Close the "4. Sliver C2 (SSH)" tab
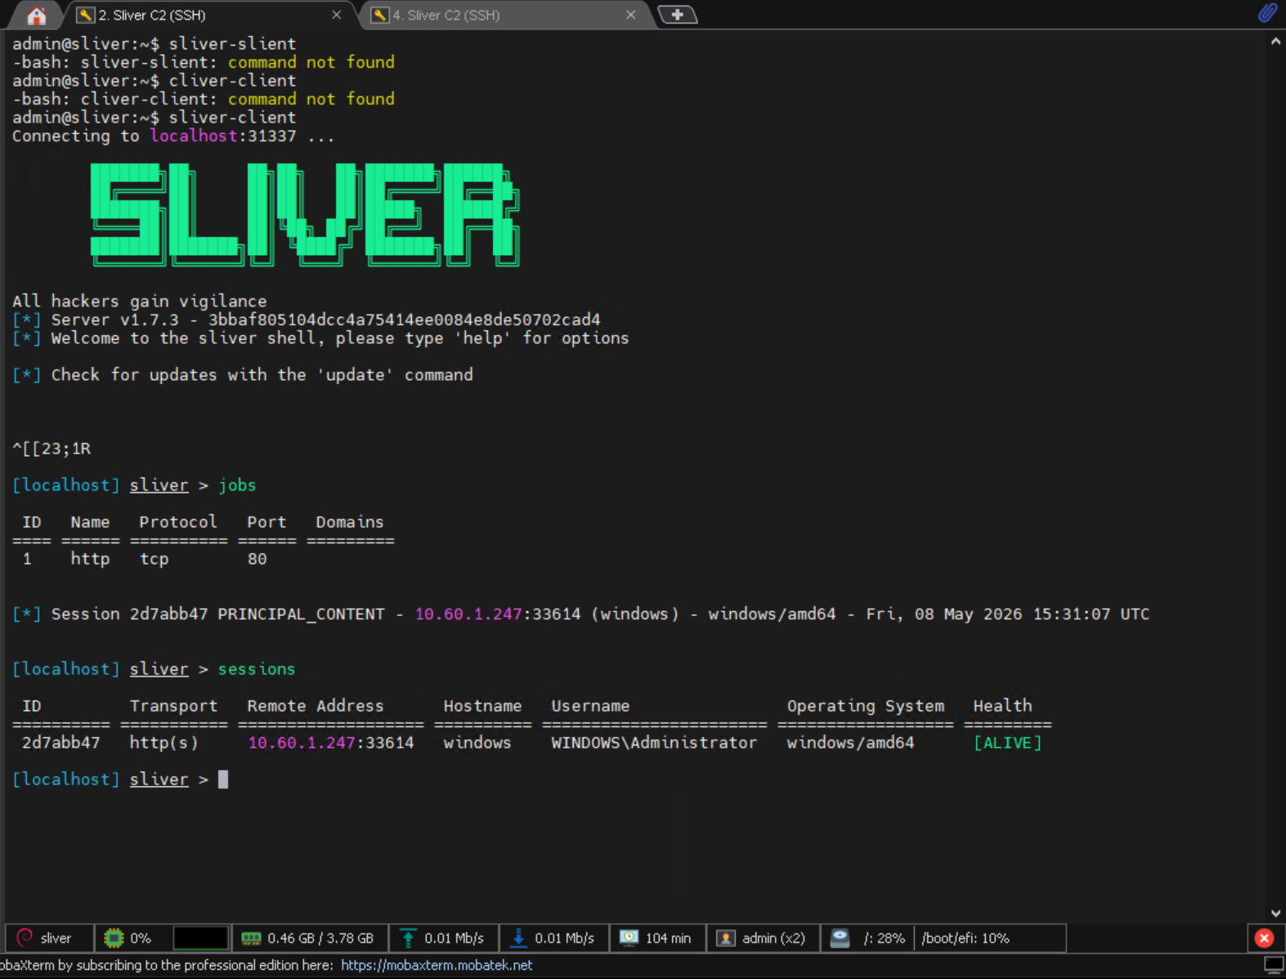This screenshot has width=1286, height=979. coord(630,15)
